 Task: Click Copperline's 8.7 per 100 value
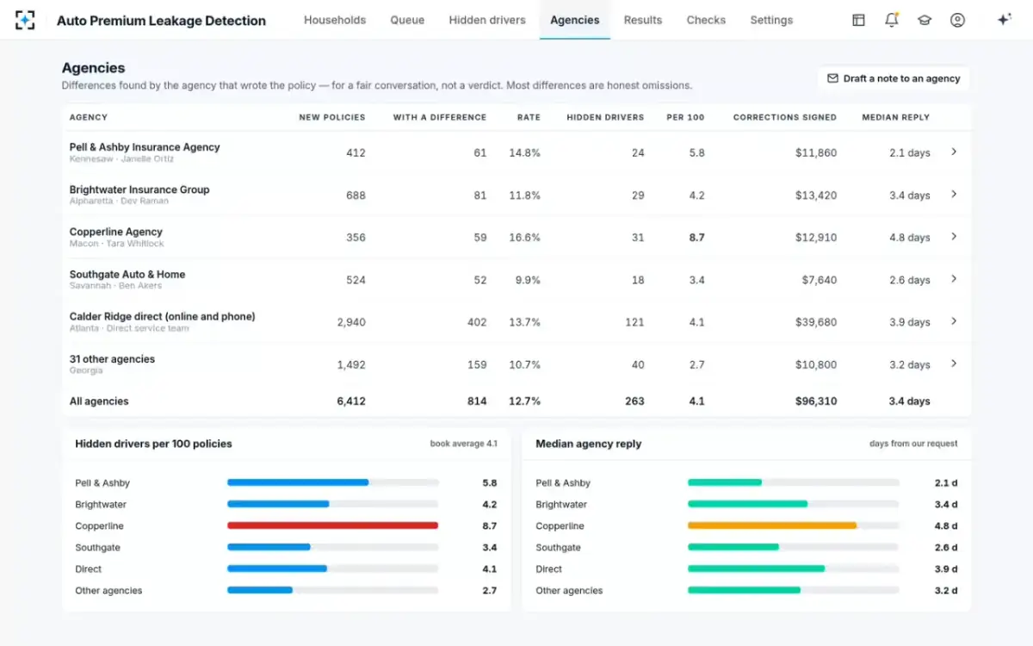[x=696, y=237]
